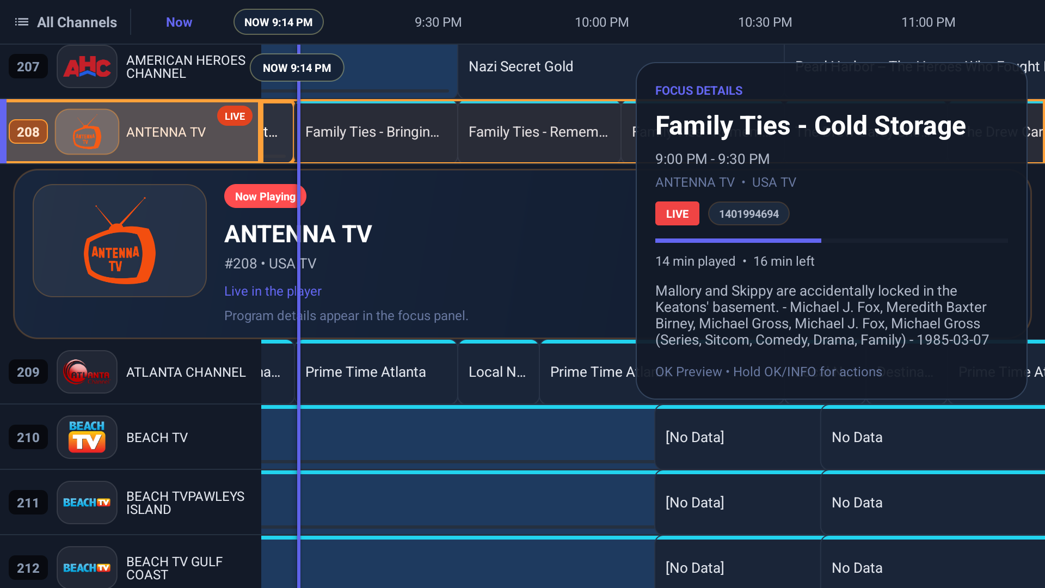
Task: Select the 10:00 PM time slot header
Action: coord(601,22)
